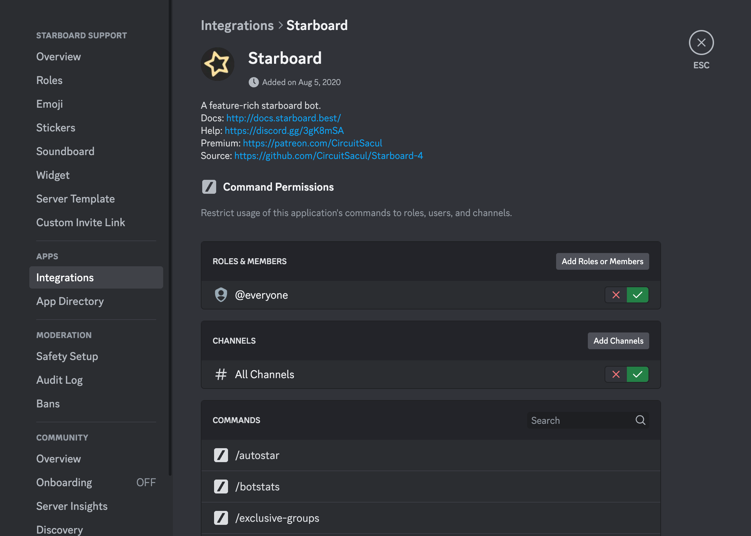Open the discord.gg help invite link
Image resolution: width=751 pixels, height=536 pixels.
point(284,131)
